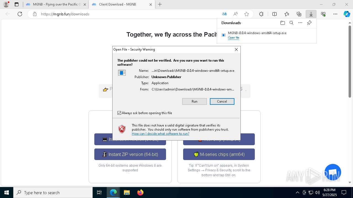This screenshot has height=198, width=353.
Task: Open How can I decide what software link
Action: 161,134
